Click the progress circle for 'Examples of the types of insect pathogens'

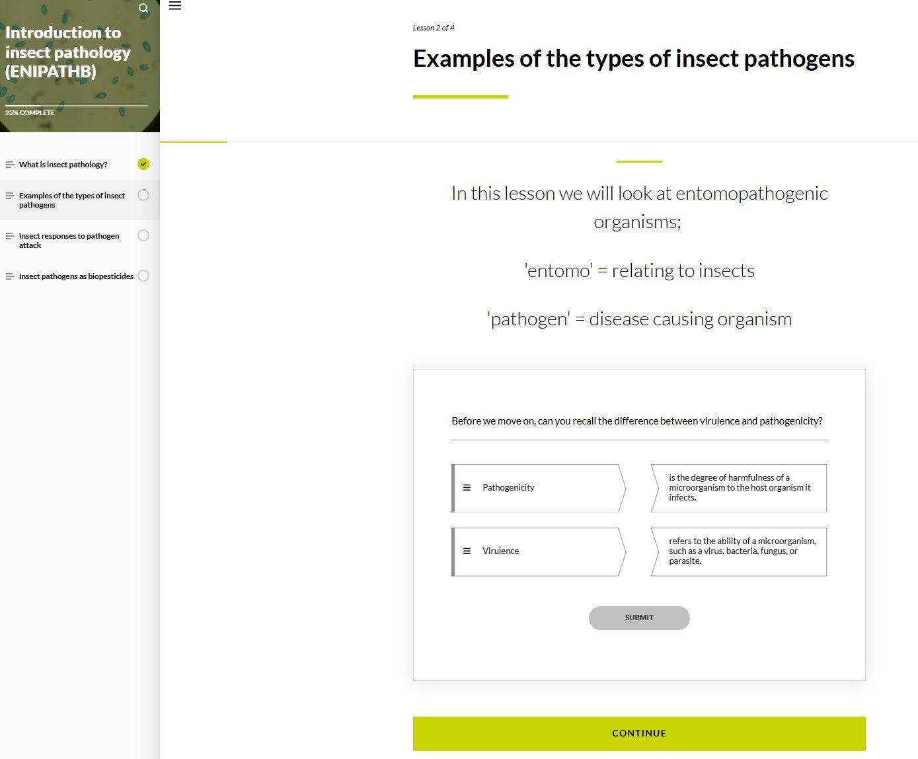[143, 195]
